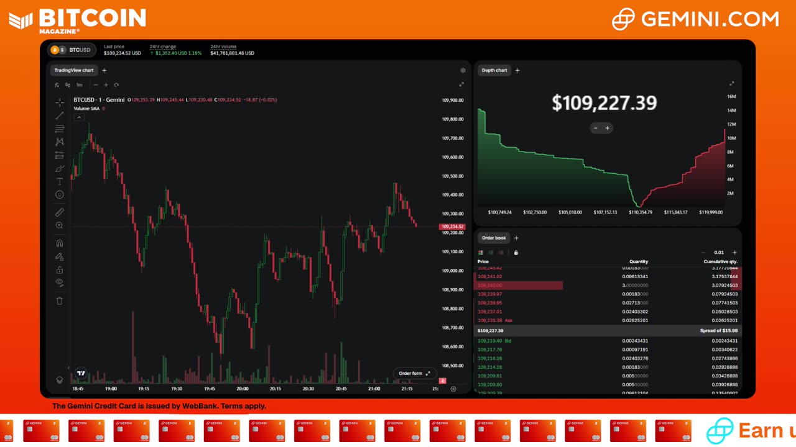Hide all drawings with eye icon
This screenshot has height=447, width=796.
[60, 282]
